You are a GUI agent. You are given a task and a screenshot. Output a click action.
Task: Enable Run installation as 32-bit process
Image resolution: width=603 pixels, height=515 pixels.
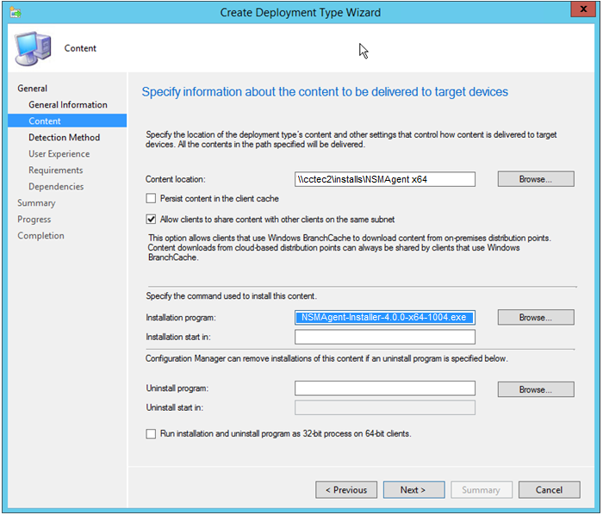tap(151, 433)
